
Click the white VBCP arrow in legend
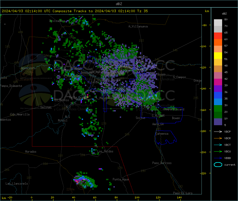tap(218, 132)
